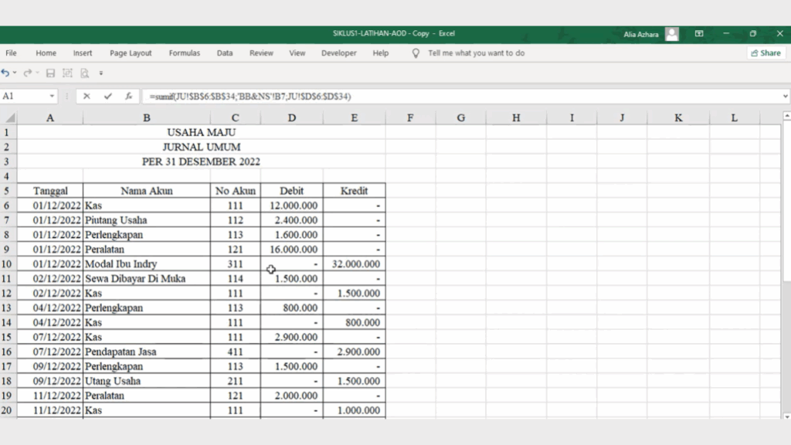Open the Insert Function fx dialog
This screenshot has width=791, height=445.
tap(128, 97)
